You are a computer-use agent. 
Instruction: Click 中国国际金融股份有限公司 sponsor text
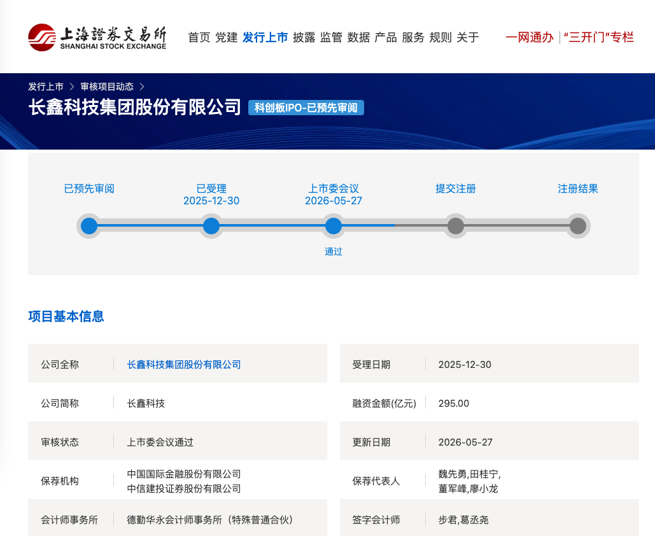point(184,474)
